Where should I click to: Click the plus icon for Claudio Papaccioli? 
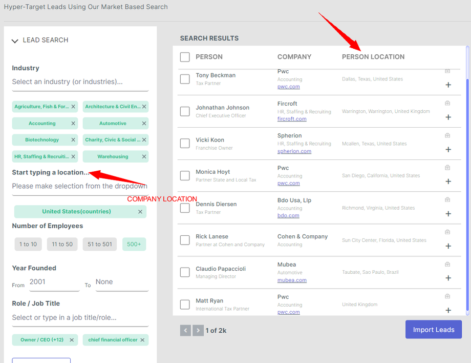(448, 278)
